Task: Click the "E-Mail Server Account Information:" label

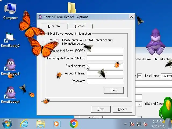Action: (x=69, y=34)
